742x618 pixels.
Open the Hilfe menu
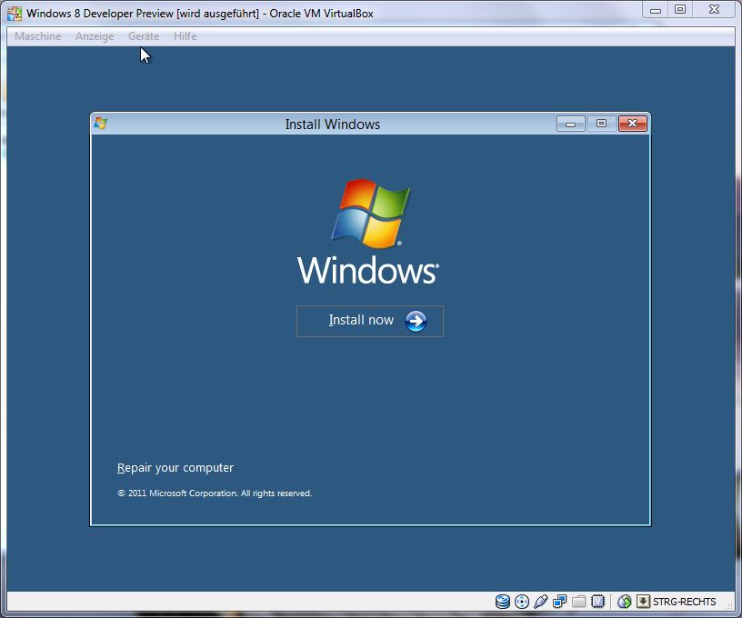tap(185, 36)
